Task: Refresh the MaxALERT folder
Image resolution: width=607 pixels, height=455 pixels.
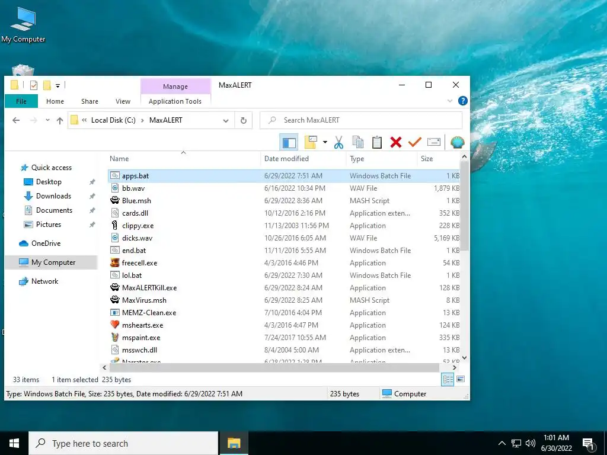Action: (x=244, y=120)
